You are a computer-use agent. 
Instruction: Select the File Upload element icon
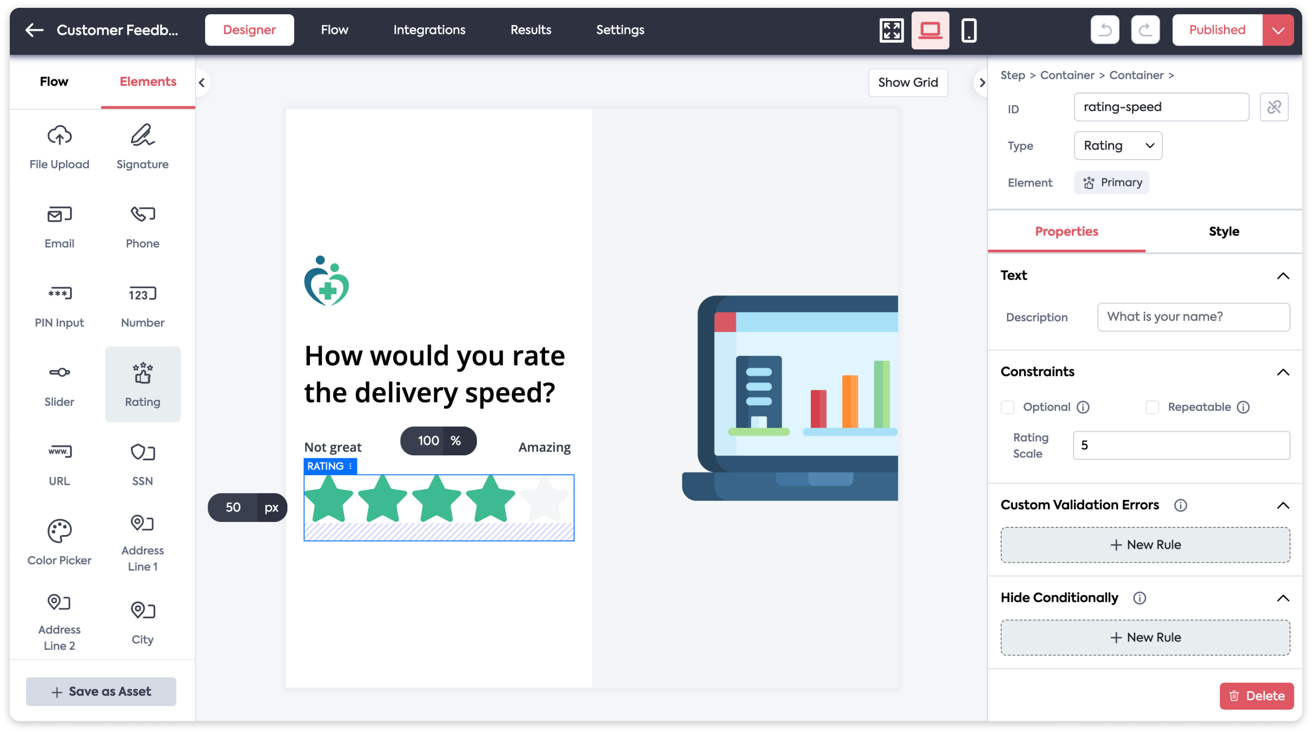coord(60,136)
